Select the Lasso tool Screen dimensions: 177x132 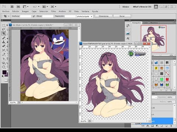coord(4,29)
